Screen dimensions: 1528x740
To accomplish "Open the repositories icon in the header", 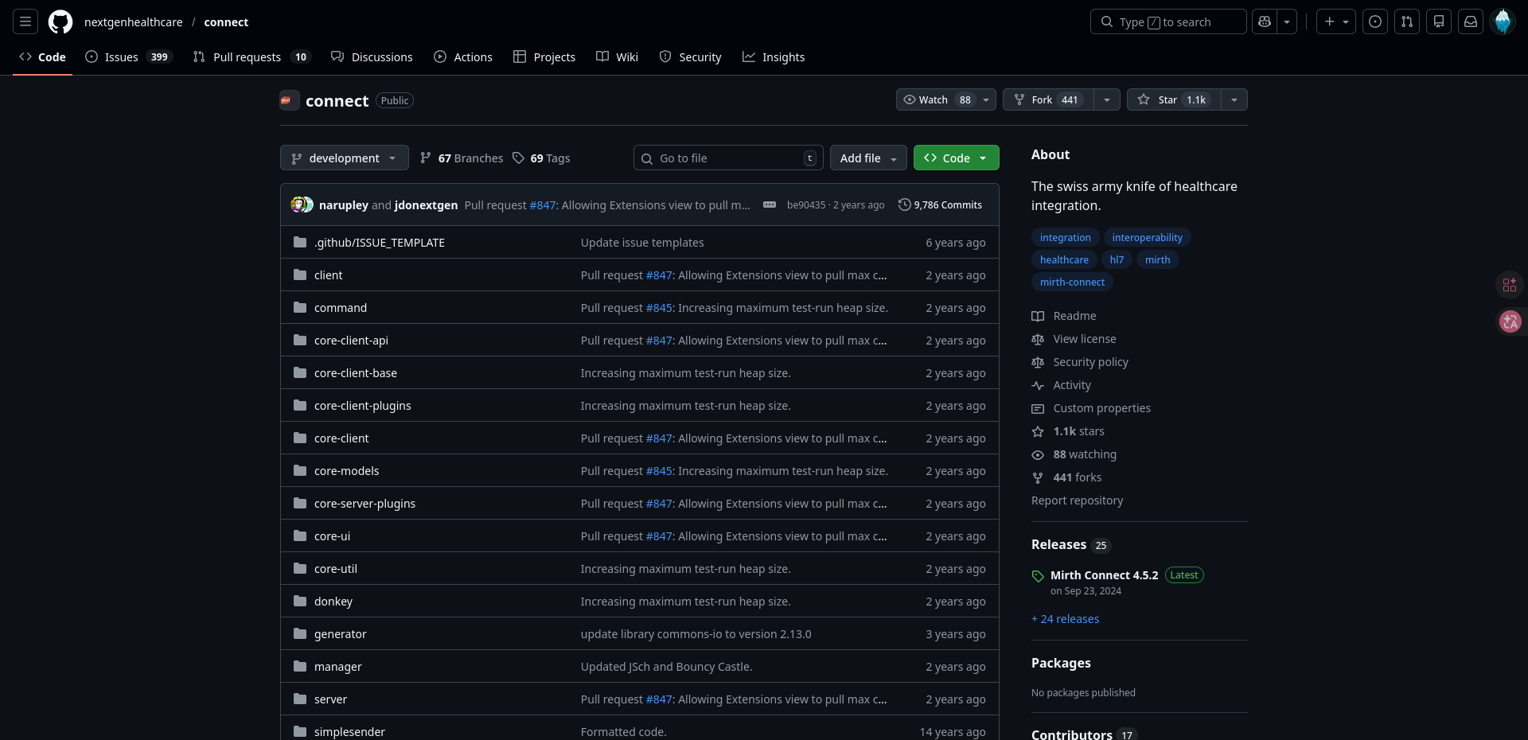I will [x=1439, y=21].
